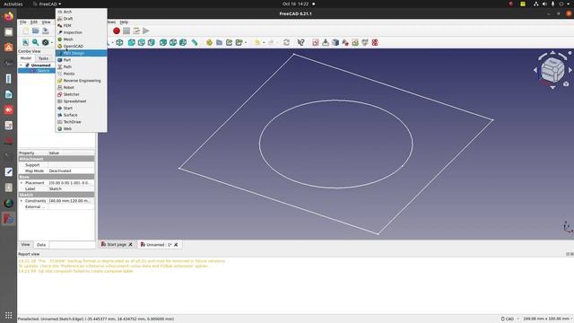Open the macros dialog icon
This screenshot has width=574, height=323.
click(136, 31)
